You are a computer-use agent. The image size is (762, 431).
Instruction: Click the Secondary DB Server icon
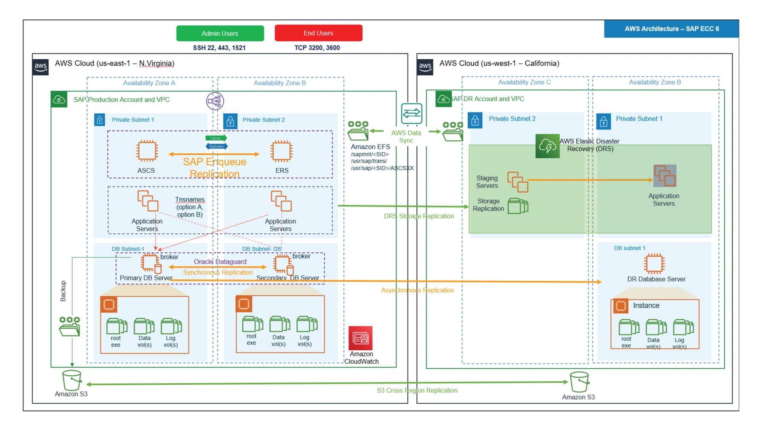click(x=283, y=265)
